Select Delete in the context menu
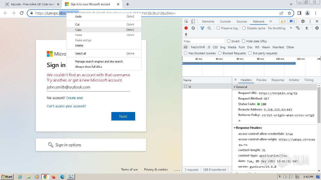 (104, 45)
